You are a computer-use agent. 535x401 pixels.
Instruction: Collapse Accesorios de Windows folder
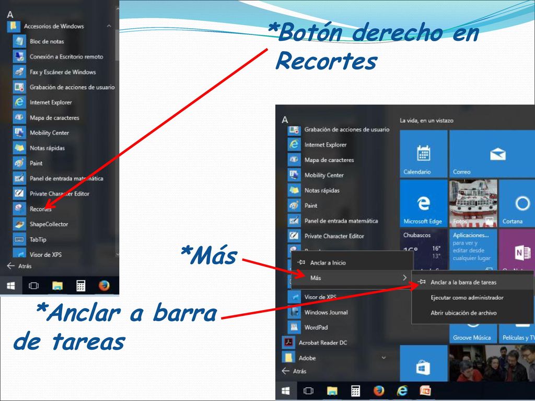[109, 26]
